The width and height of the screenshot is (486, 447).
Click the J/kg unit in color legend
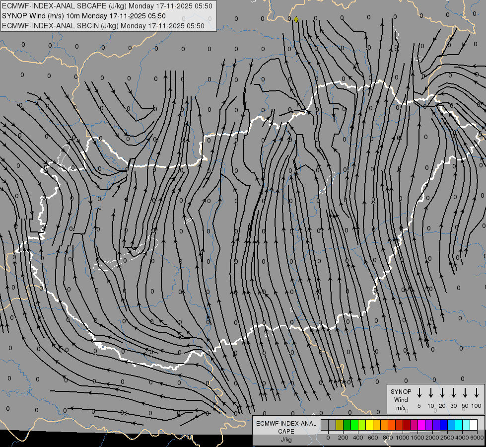pos(286,440)
